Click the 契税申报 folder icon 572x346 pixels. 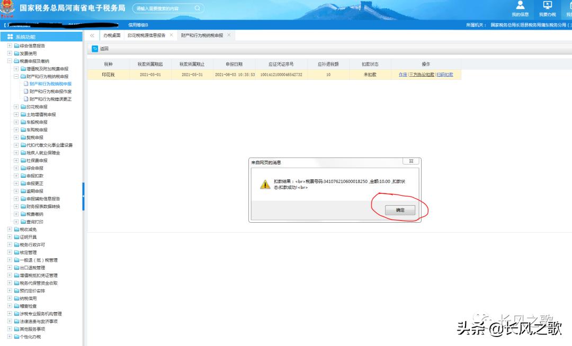[x=23, y=138]
